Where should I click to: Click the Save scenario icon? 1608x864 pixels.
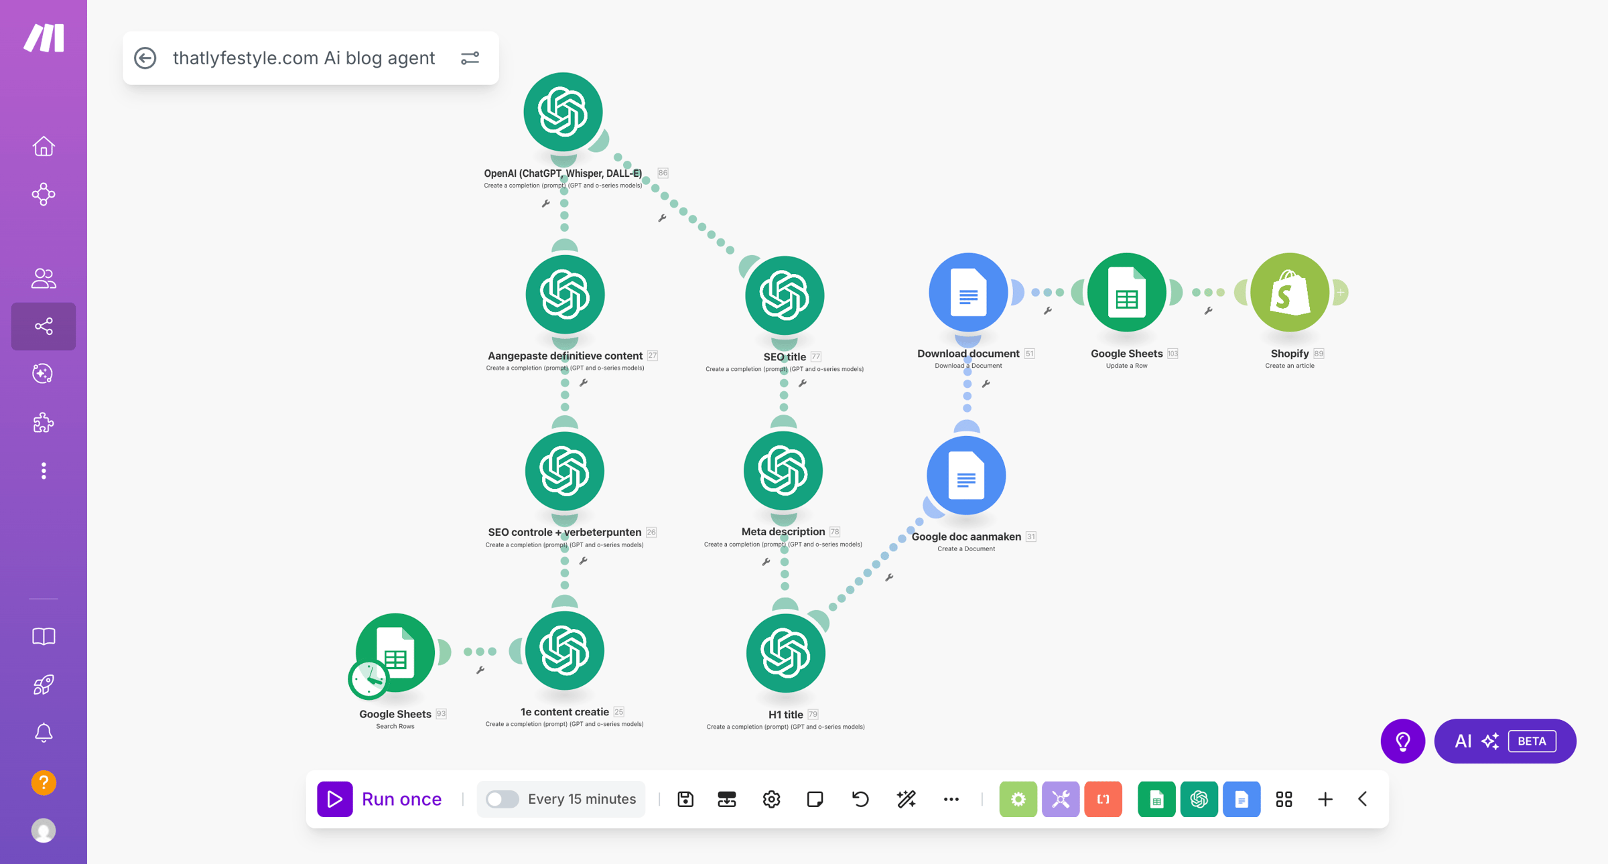click(x=685, y=799)
